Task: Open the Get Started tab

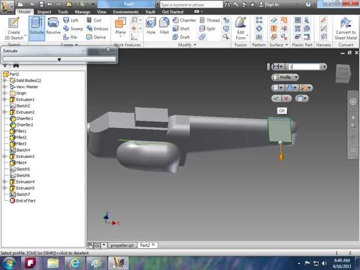Action: [x=172, y=12]
